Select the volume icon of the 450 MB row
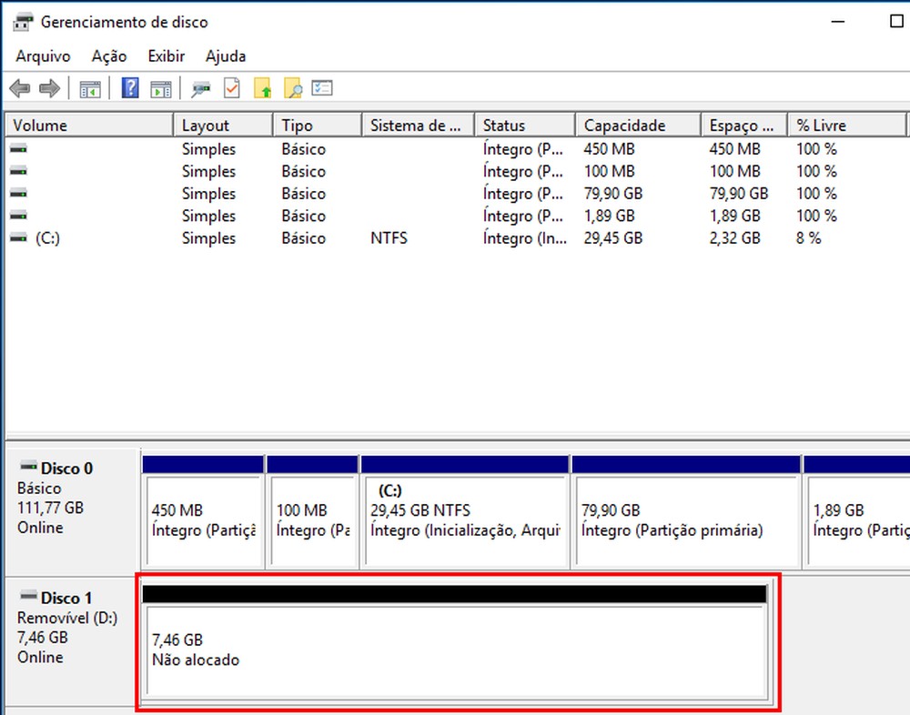Viewport: 910px width, 715px height. 18,148
